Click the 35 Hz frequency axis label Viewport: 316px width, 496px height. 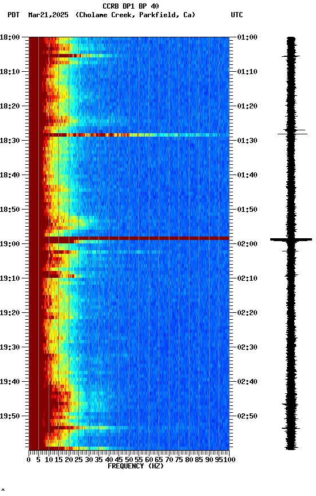pos(98,460)
